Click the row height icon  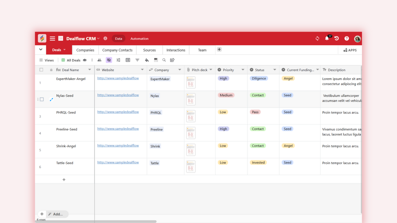[x=156, y=60]
